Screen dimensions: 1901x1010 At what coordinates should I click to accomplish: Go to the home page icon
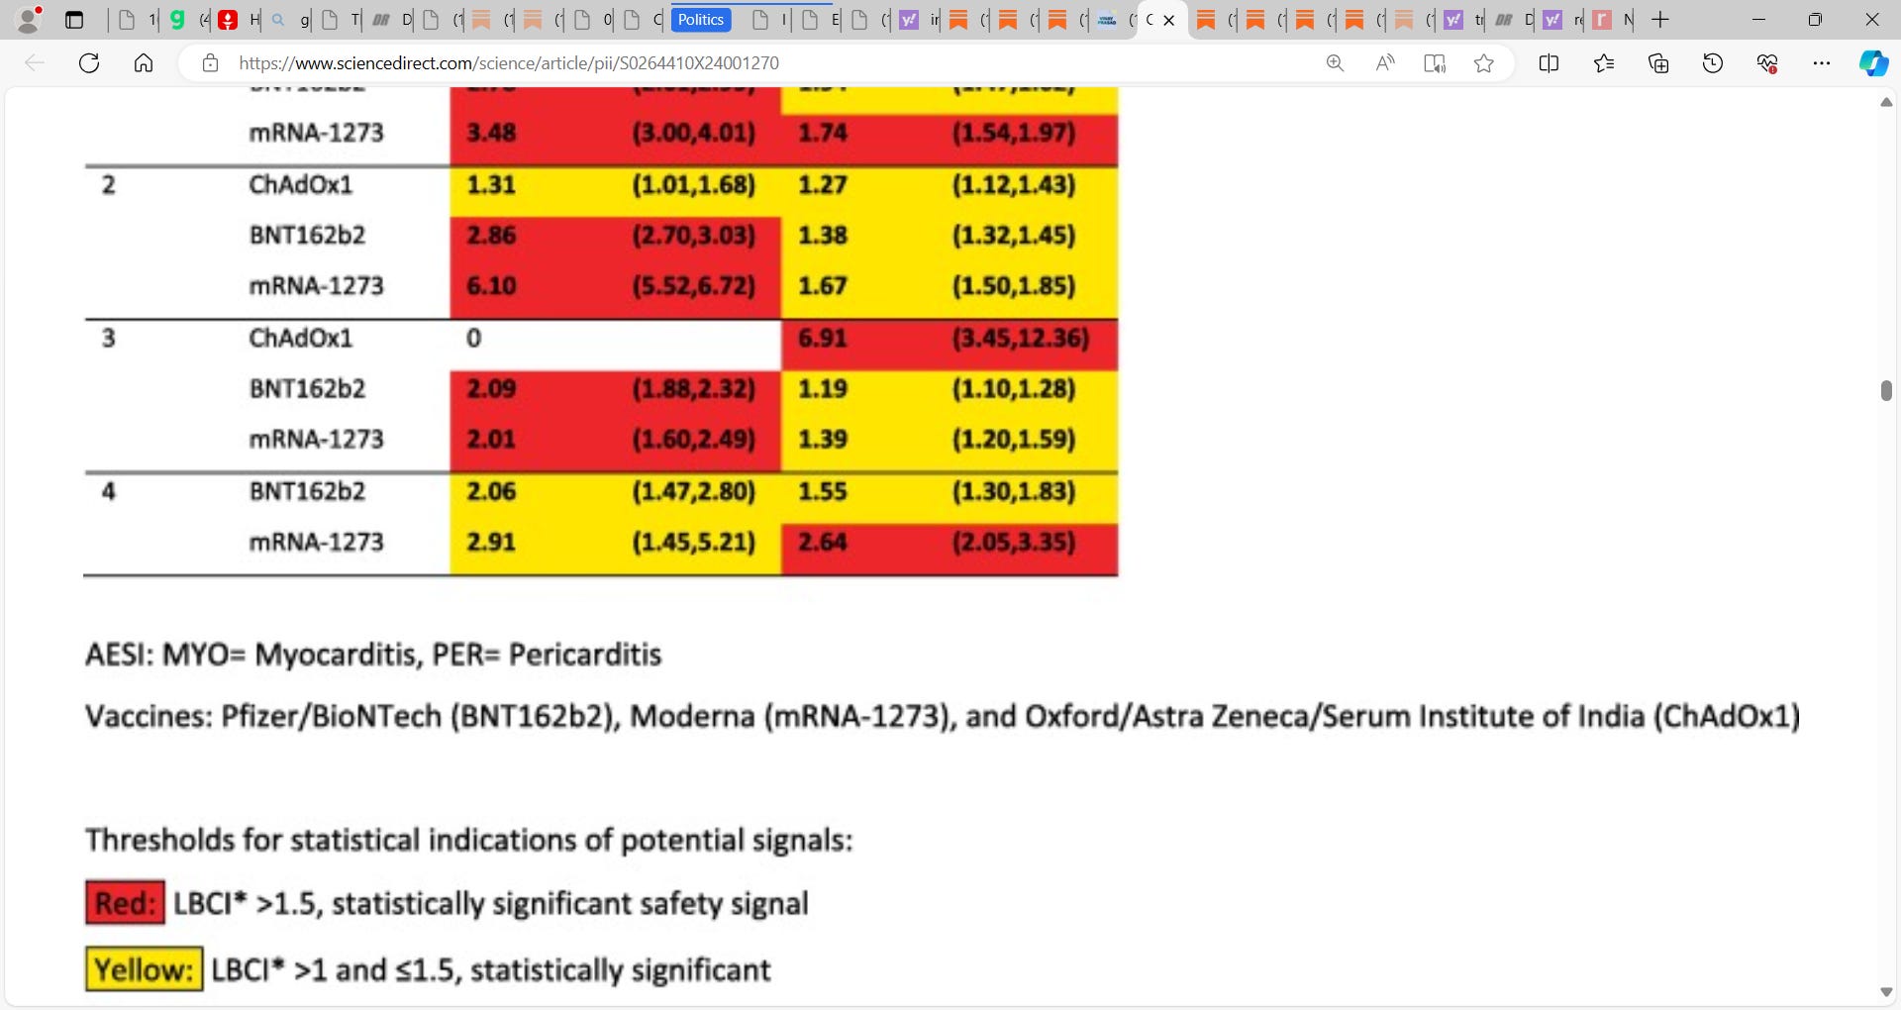(144, 63)
